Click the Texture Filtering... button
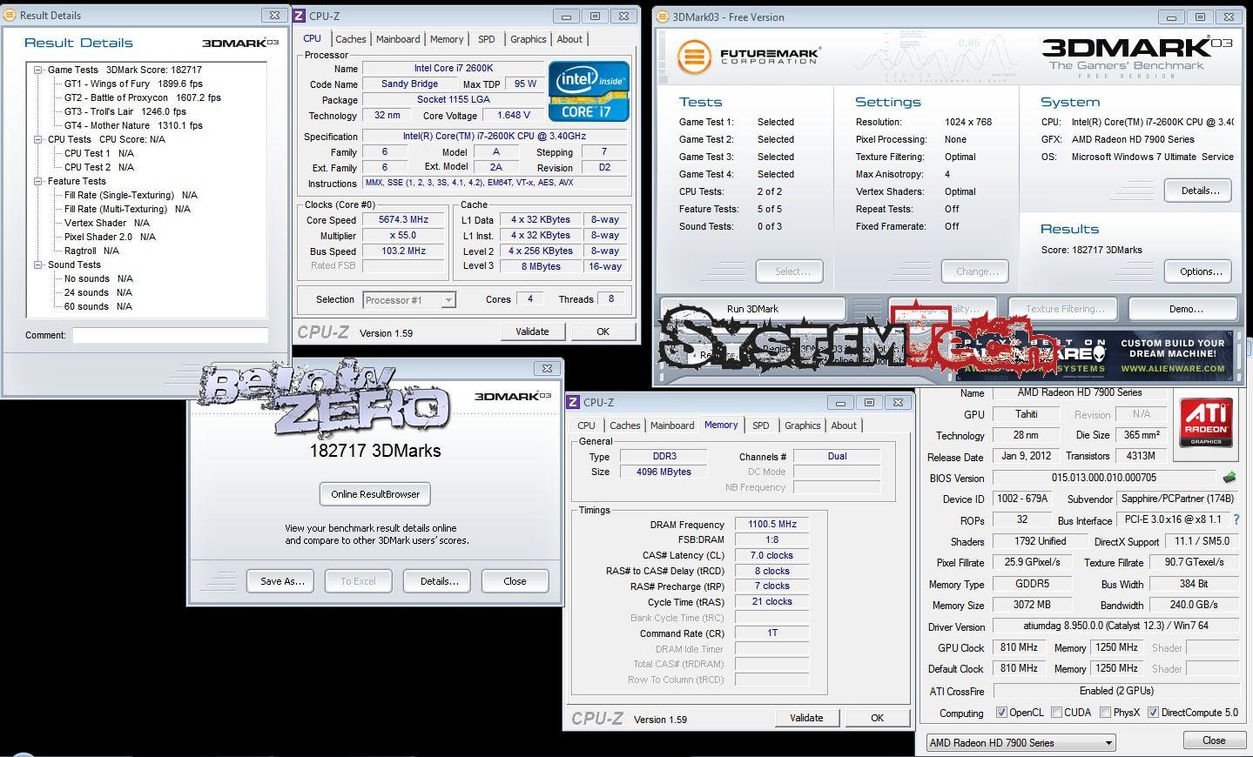Image resolution: width=1253 pixels, height=757 pixels. point(1065,309)
